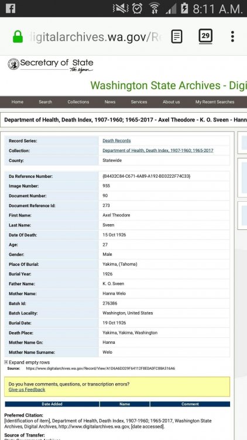Expand empty rows with the plus icon
This screenshot has height=440, width=247.
tap(6, 363)
